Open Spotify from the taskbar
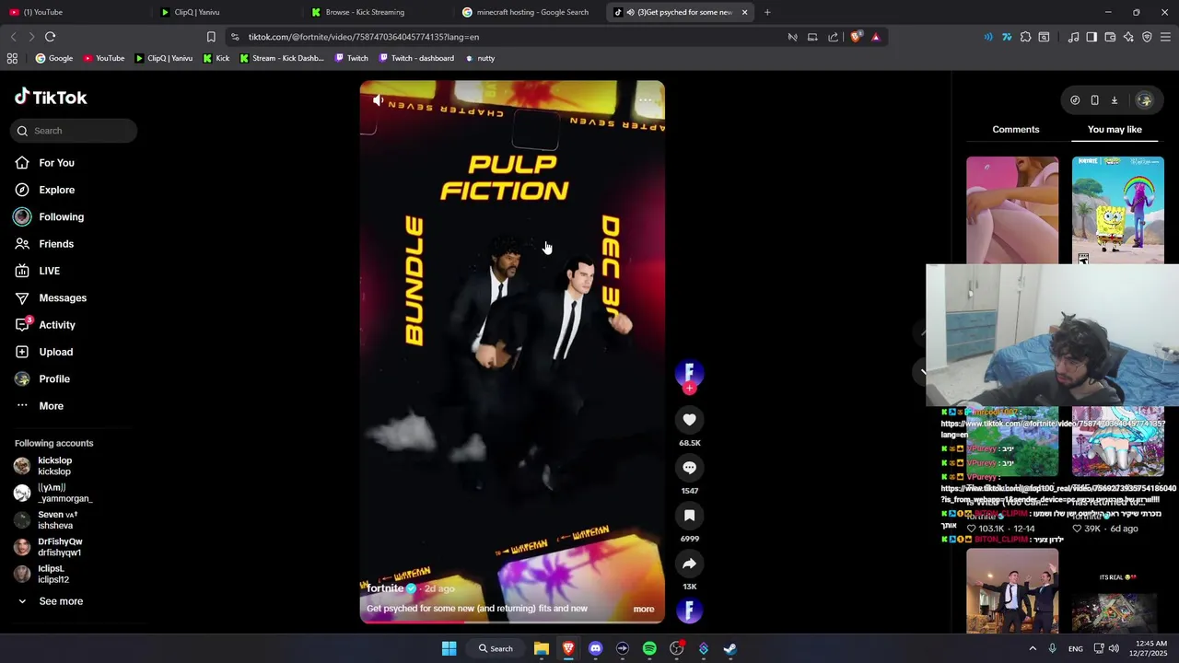This screenshot has width=1179, height=663. pos(649,648)
